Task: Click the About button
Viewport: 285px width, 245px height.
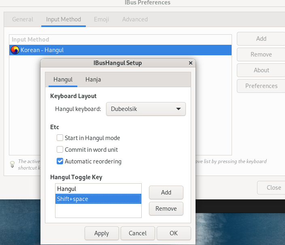Action: [x=261, y=70]
